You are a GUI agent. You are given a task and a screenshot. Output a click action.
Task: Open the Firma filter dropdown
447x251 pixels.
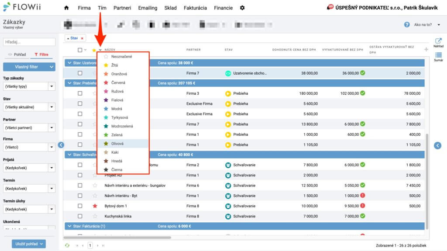click(29, 147)
